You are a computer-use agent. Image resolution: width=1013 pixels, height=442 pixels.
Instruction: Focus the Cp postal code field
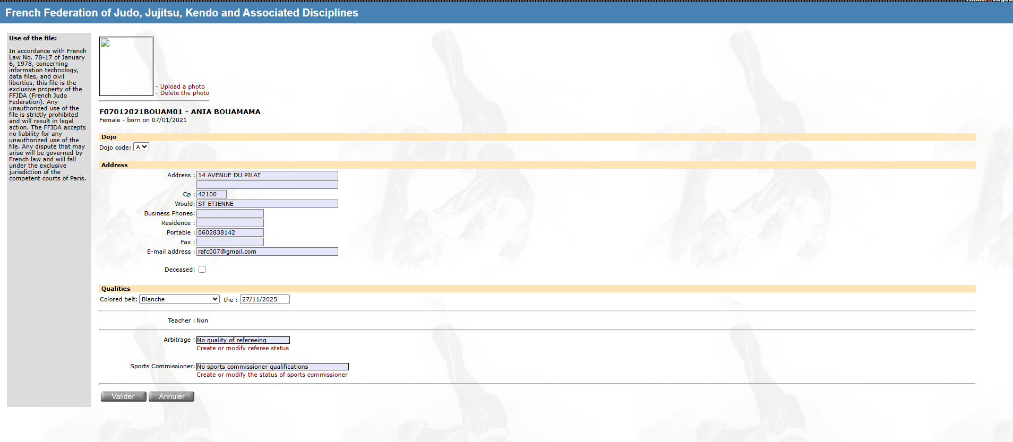[x=211, y=194]
